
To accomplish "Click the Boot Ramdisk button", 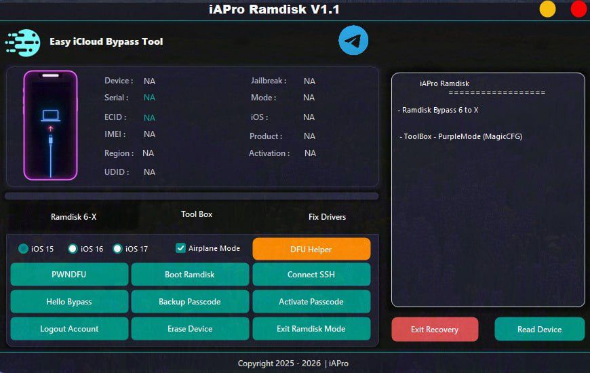I will 190,275.
